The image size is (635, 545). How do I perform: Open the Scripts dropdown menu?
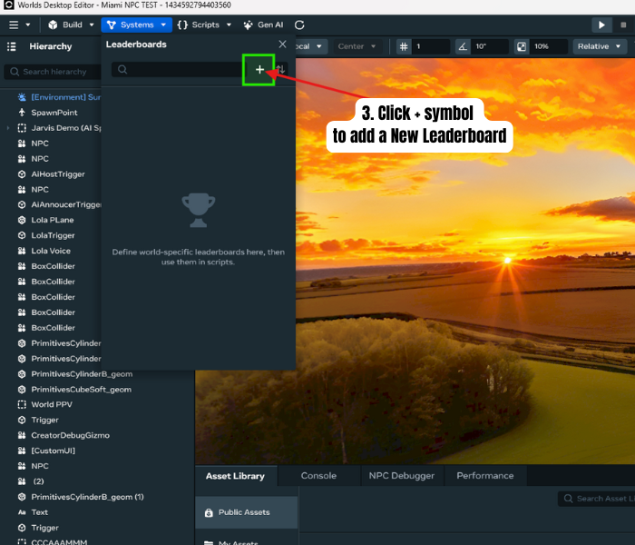click(x=204, y=25)
